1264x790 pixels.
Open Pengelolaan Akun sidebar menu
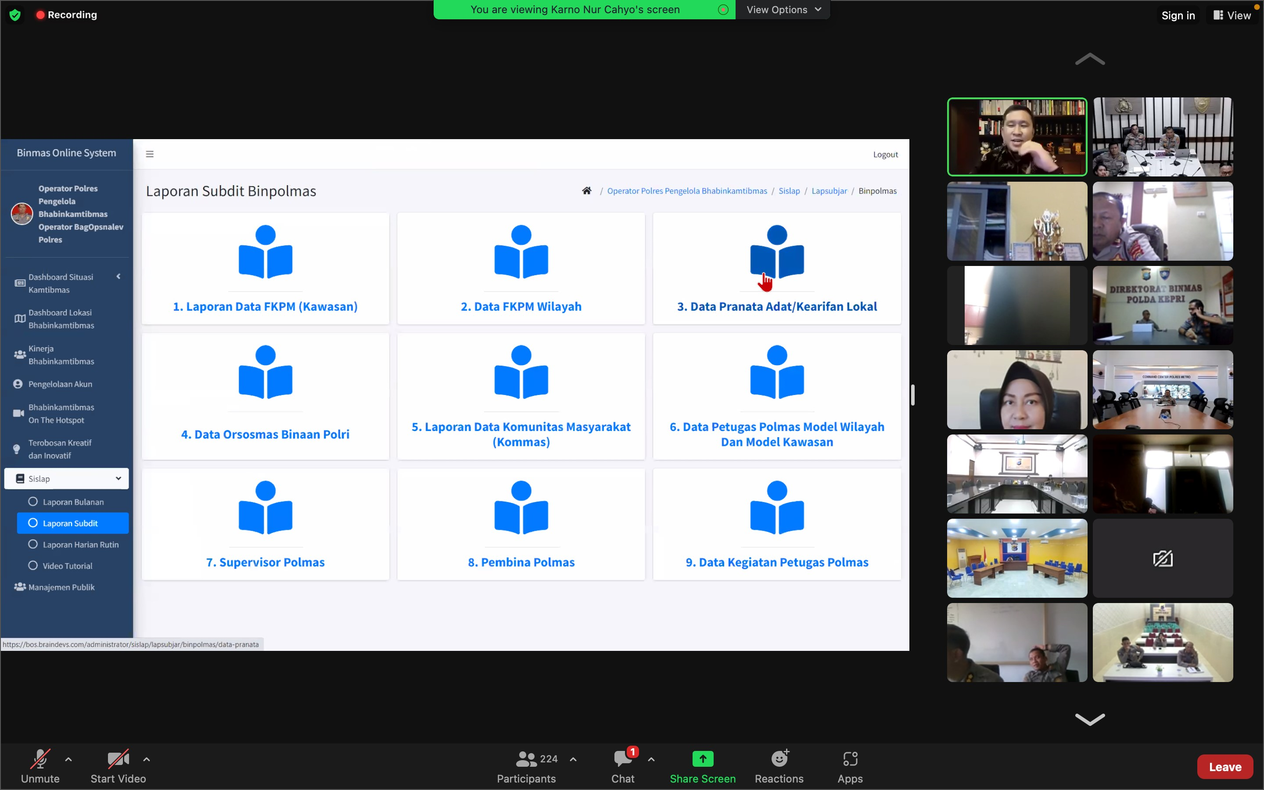60,384
